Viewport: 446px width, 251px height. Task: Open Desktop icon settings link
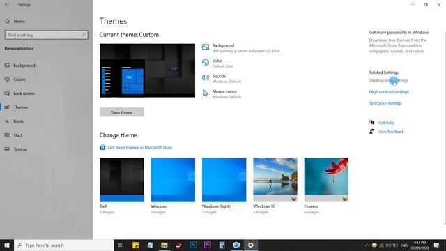click(x=389, y=81)
